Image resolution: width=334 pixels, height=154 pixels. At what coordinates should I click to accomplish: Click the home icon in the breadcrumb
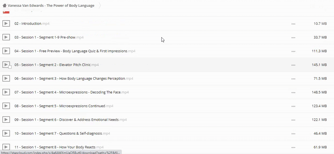pyautogui.click(x=4, y=6)
